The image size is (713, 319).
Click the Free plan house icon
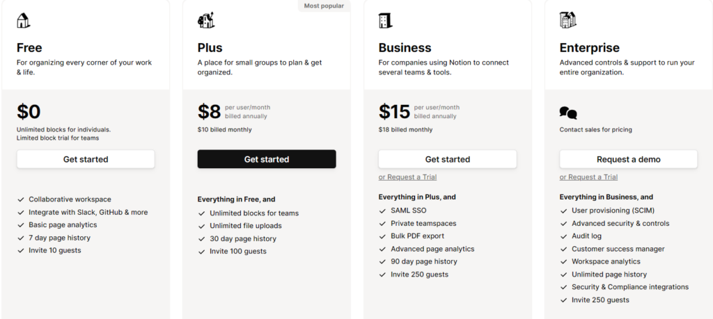point(24,20)
